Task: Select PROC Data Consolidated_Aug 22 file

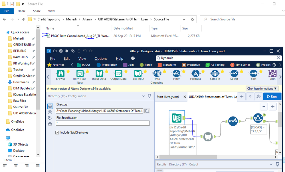Action: 80,36
